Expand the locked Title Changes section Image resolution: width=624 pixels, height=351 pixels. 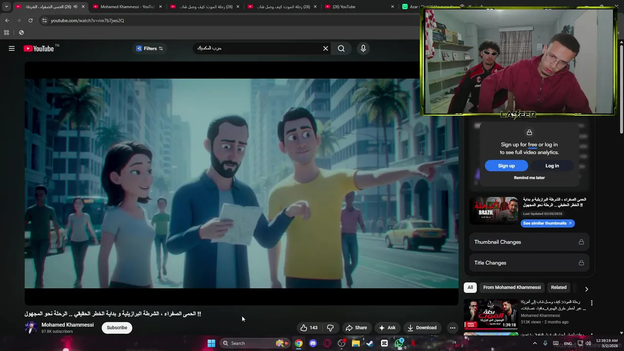(529, 263)
